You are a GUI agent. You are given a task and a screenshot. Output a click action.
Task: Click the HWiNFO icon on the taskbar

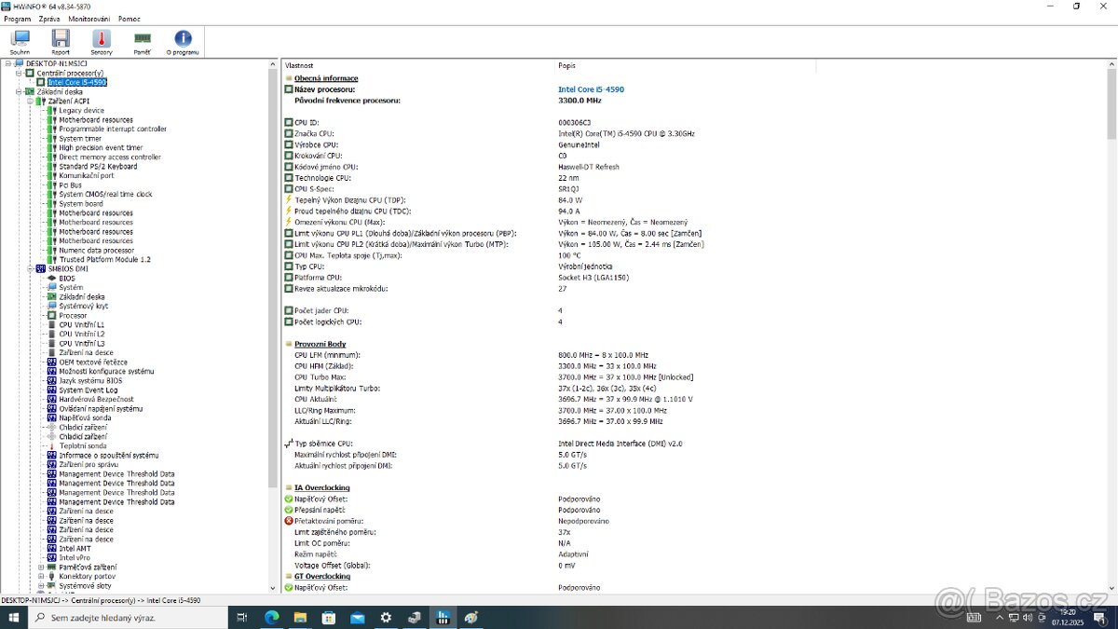click(x=443, y=617)
